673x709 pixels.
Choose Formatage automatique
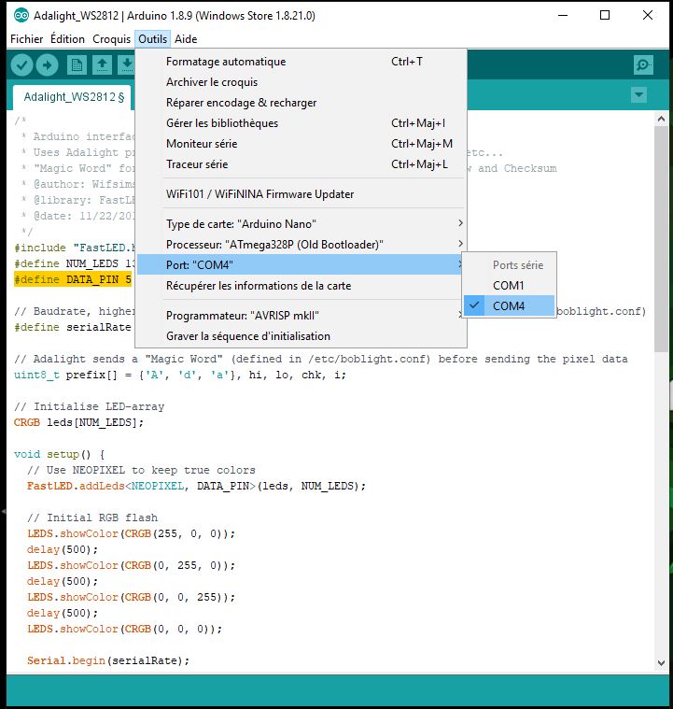[301, 62]
